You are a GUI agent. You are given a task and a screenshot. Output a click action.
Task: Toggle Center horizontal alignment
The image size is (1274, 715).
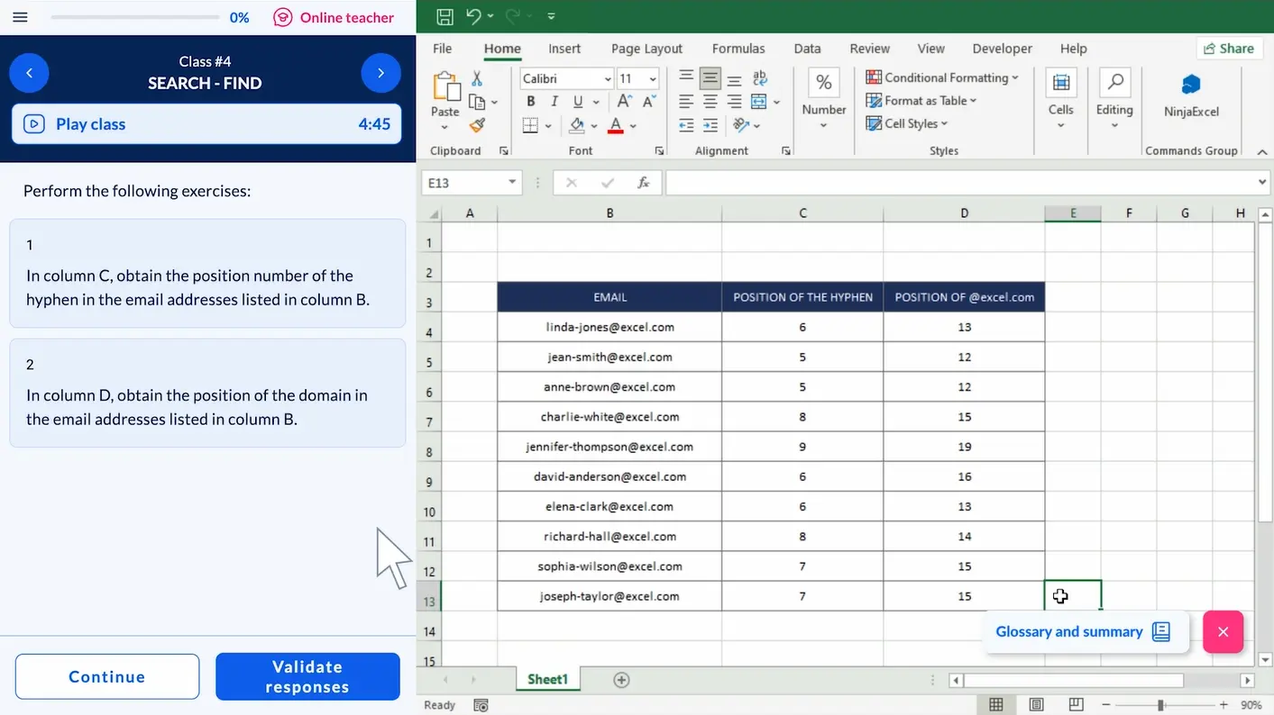point(710,102)
